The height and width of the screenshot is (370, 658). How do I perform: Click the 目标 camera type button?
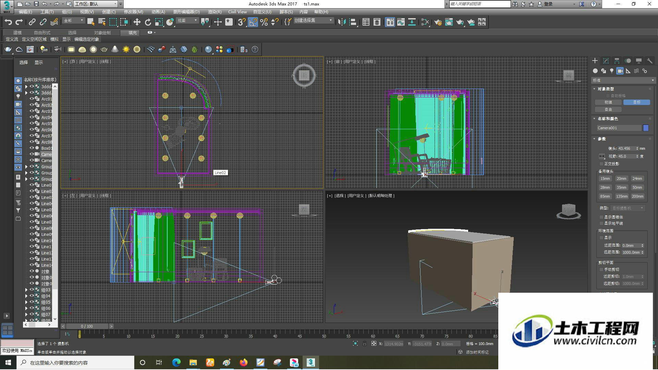pyautogui.click(x=636, y=102)
